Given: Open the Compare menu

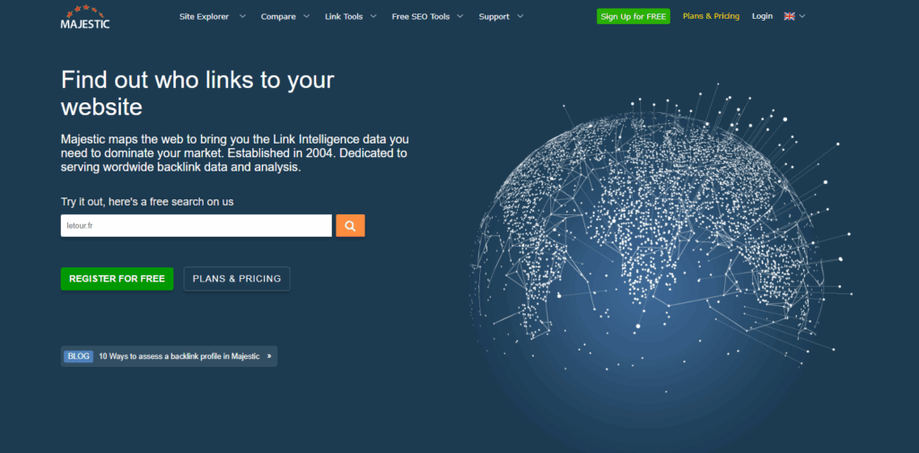Looking at the screenshot, I should pyautogui.click(x=278, y=16).
